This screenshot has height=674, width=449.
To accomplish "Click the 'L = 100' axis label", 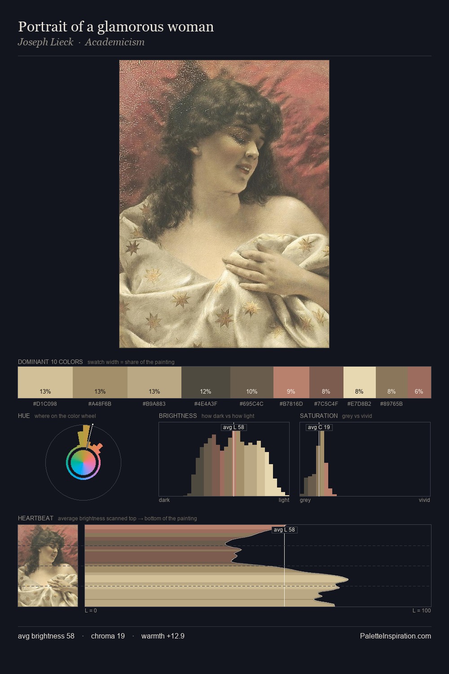I will click(x=422, y=611).
